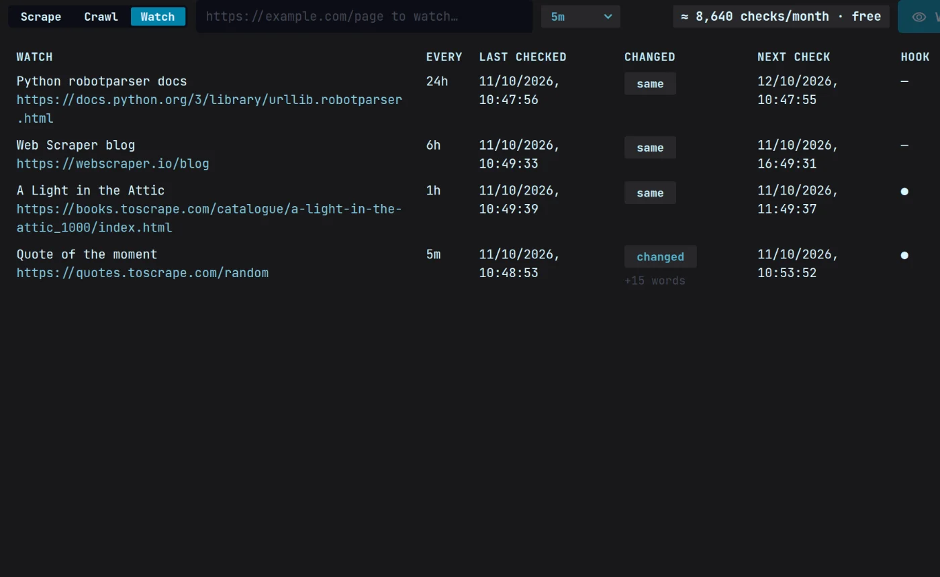
Task: Click the 8,640 checks/month free badge
Action: click(782, 17)
